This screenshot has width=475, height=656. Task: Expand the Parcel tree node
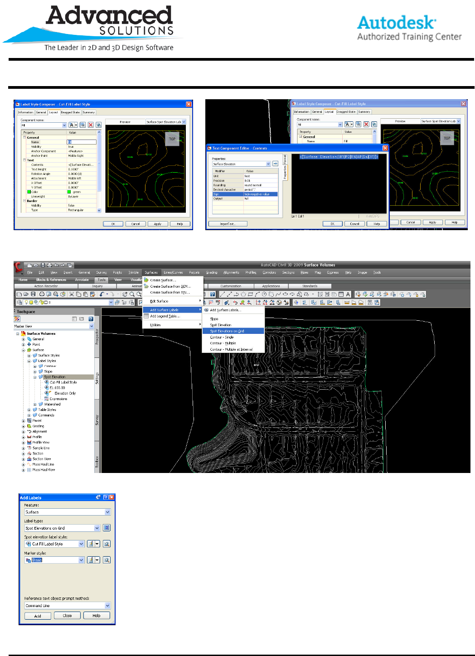click(x=23, y=421)
